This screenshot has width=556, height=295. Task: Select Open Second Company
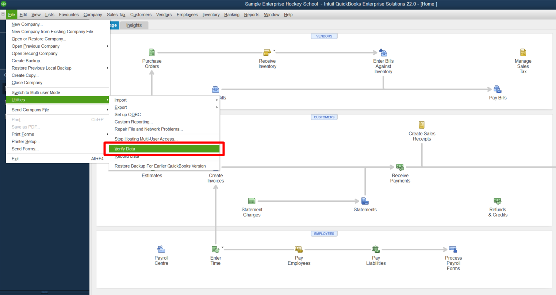pos(58,54)
